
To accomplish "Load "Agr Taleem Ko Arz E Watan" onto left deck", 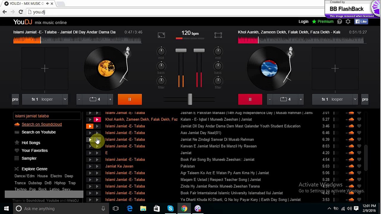I will pyautogui.click(x=90, y=173).
